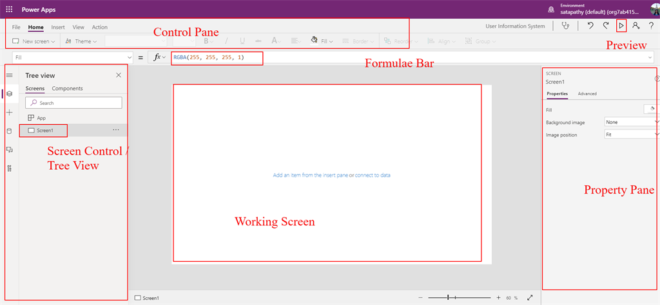The height and width of the screenshot is (305, 660).
Task: Open the Background image None dropdown
Action: pos(632,122)
